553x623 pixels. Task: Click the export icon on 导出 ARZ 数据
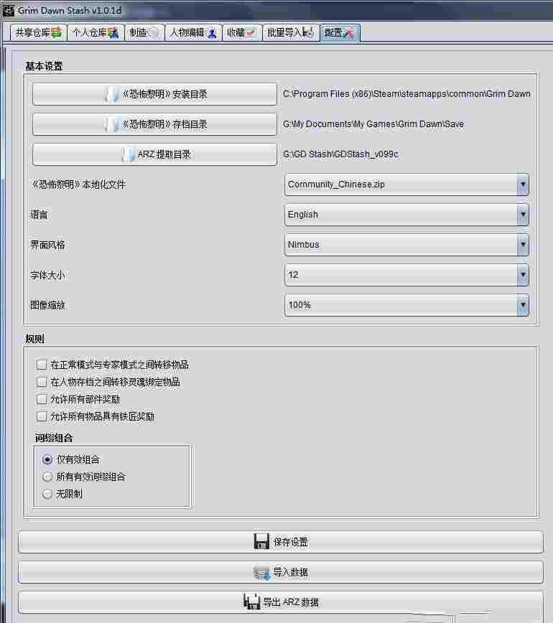(x=251, y=602)
